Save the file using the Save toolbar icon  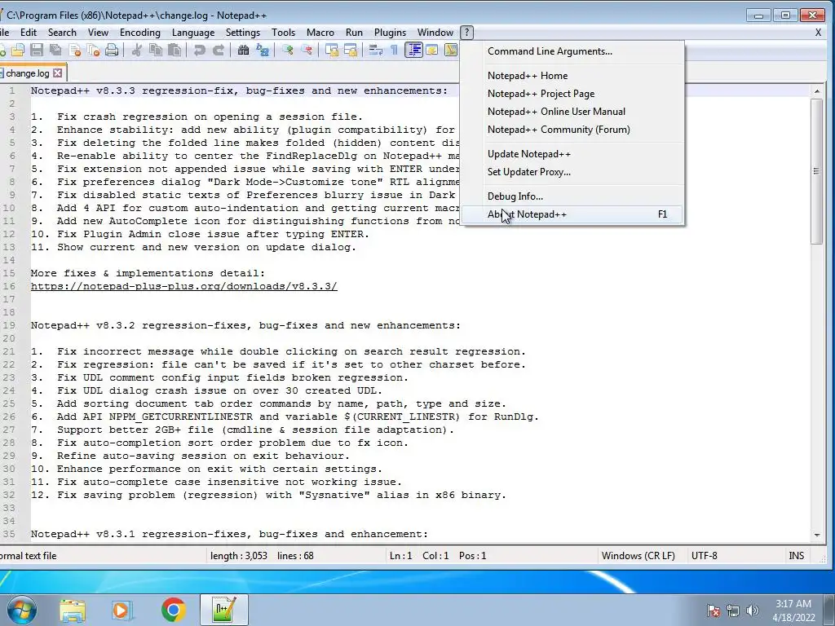point(36,50)
